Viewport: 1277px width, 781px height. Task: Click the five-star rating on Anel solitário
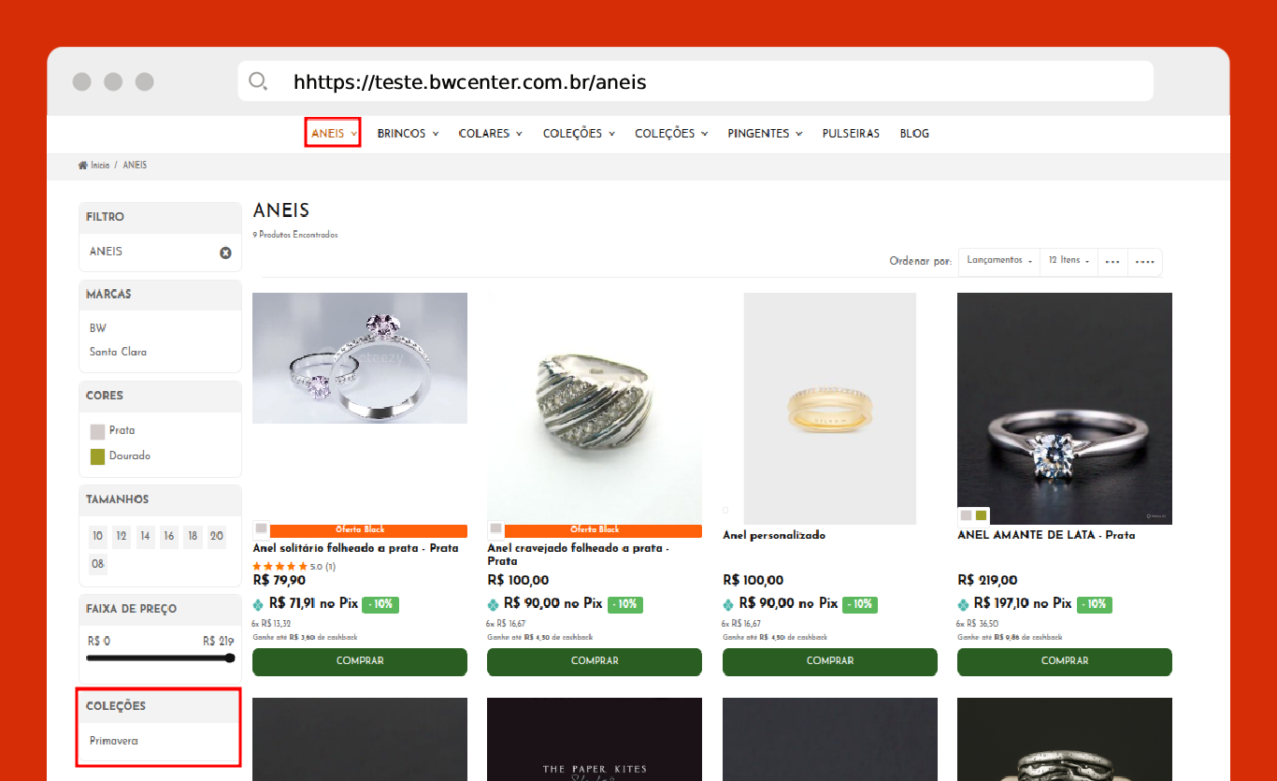[x=280, y=567]
